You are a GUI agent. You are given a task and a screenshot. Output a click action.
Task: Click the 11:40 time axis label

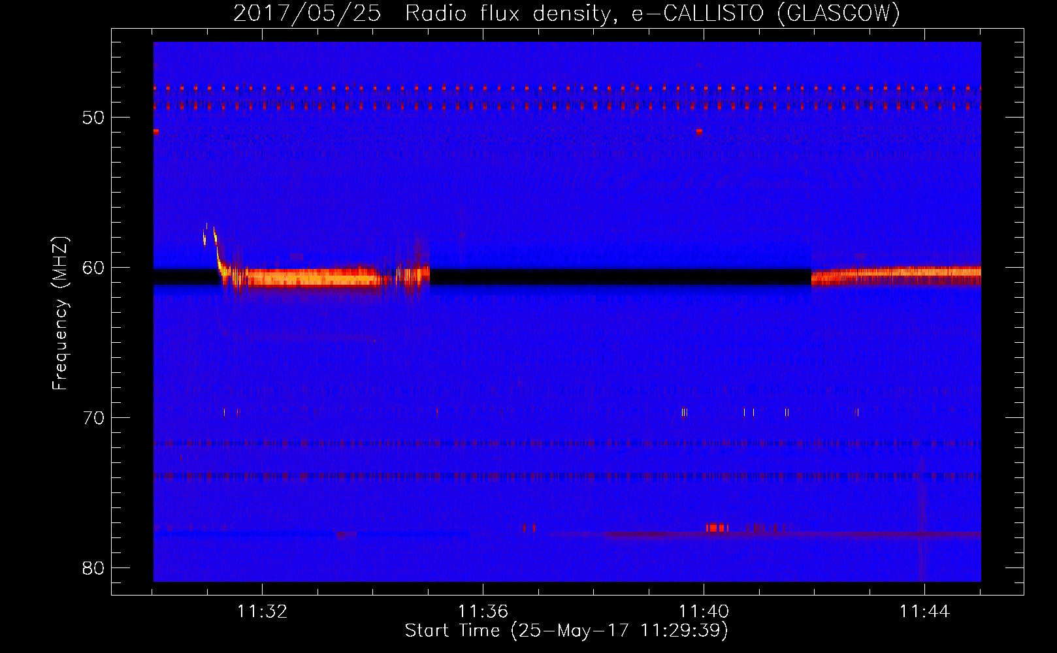704,612
